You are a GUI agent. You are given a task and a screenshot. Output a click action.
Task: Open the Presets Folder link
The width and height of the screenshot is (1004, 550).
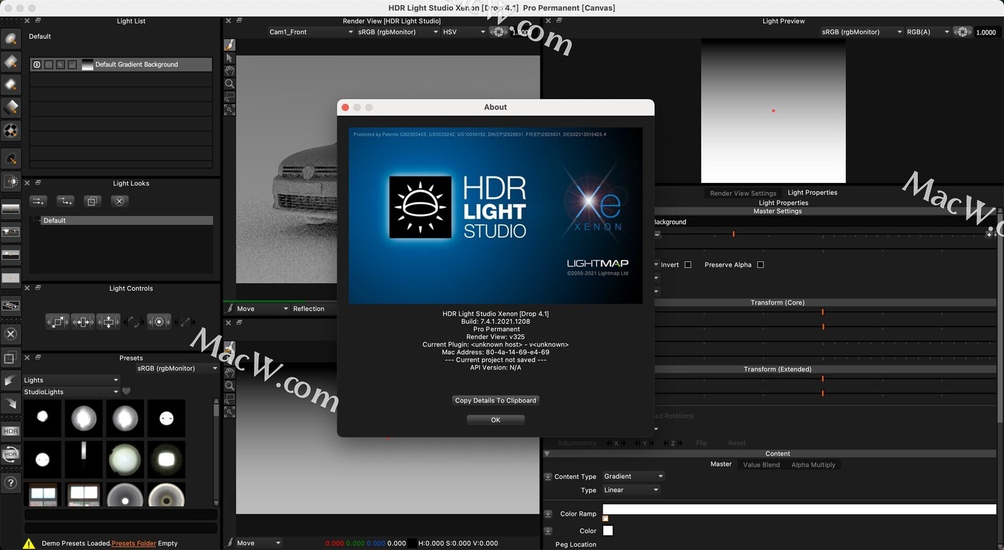133,543
